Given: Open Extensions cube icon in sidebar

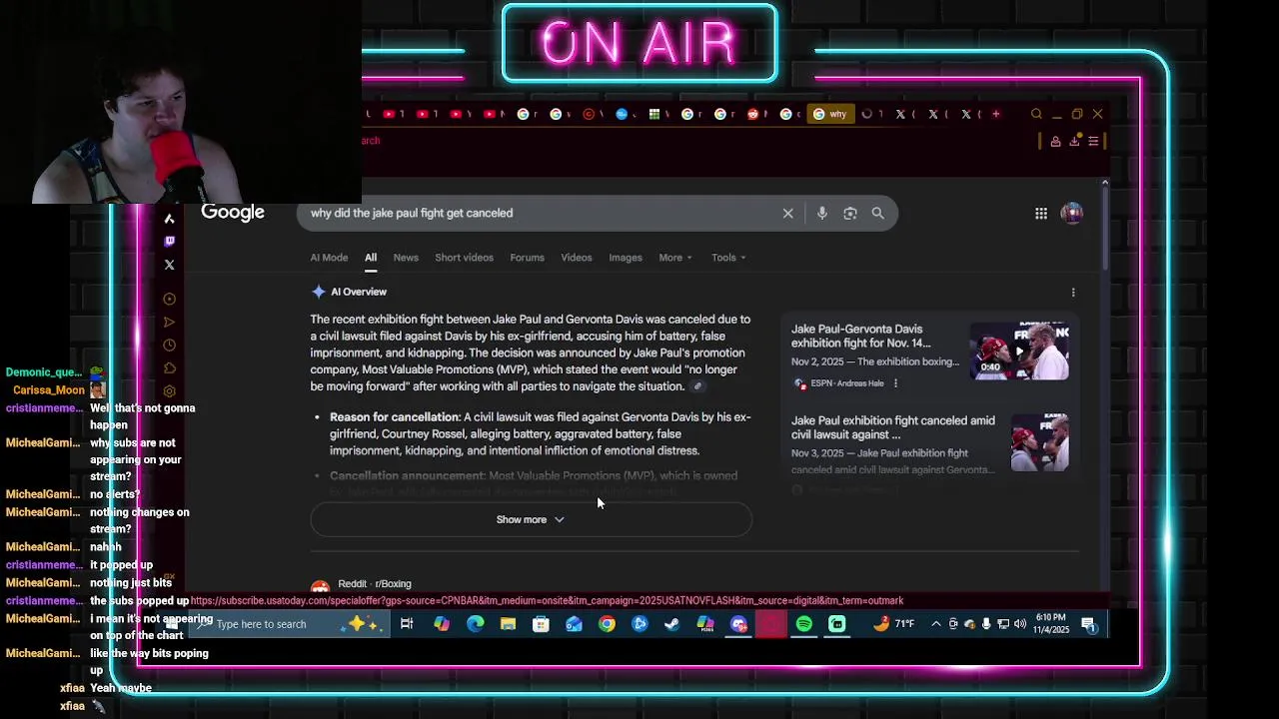Looking at the screenshot, I should pos(169,368).
